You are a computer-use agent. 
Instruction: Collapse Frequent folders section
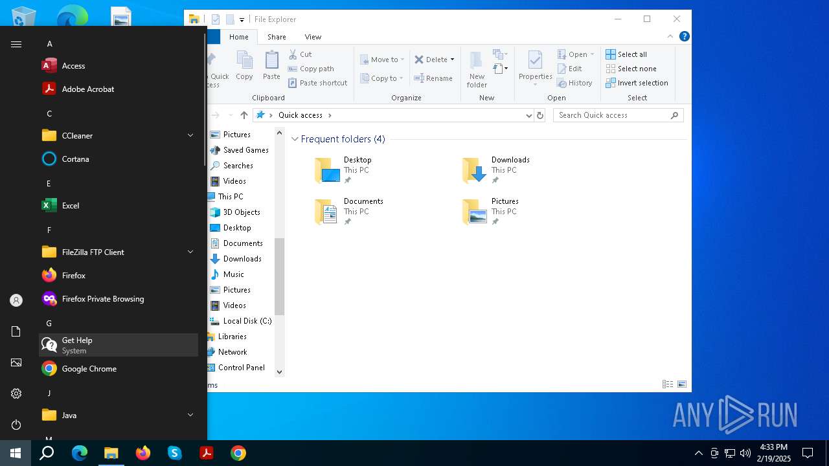[x=295, y=139]
